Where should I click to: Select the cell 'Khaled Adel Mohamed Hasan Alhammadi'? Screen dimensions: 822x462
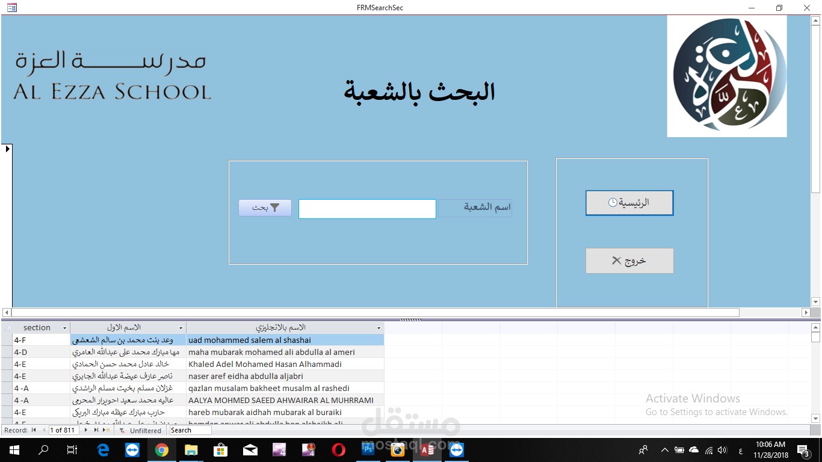285,364
